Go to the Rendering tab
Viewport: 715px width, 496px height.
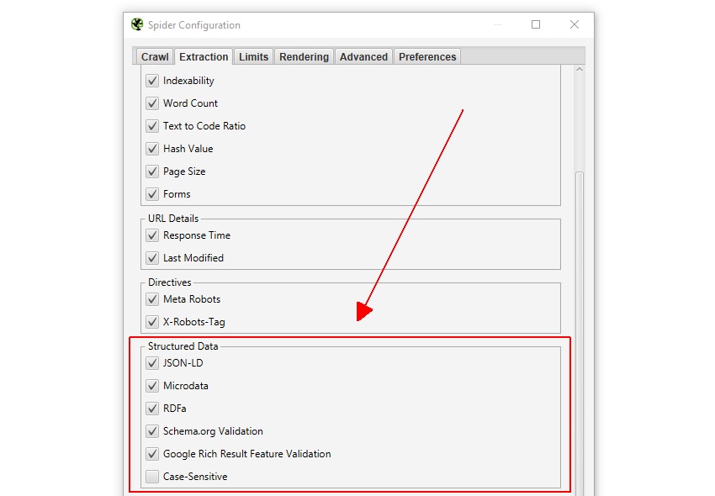(x=304, y=57)
